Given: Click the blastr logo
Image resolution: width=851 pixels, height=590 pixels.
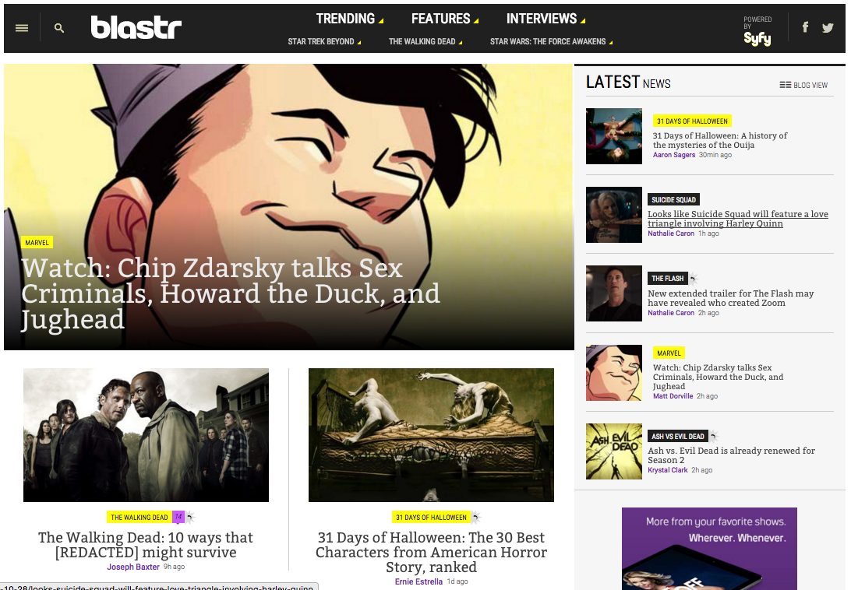Looking at the screenshot, I should point(136,26).
